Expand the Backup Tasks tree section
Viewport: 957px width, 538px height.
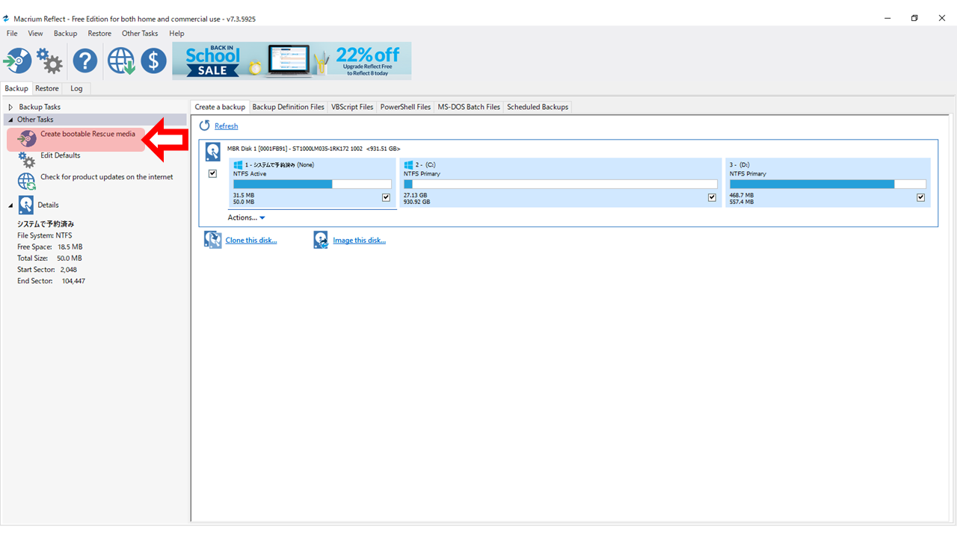click(x=11, y=108)
